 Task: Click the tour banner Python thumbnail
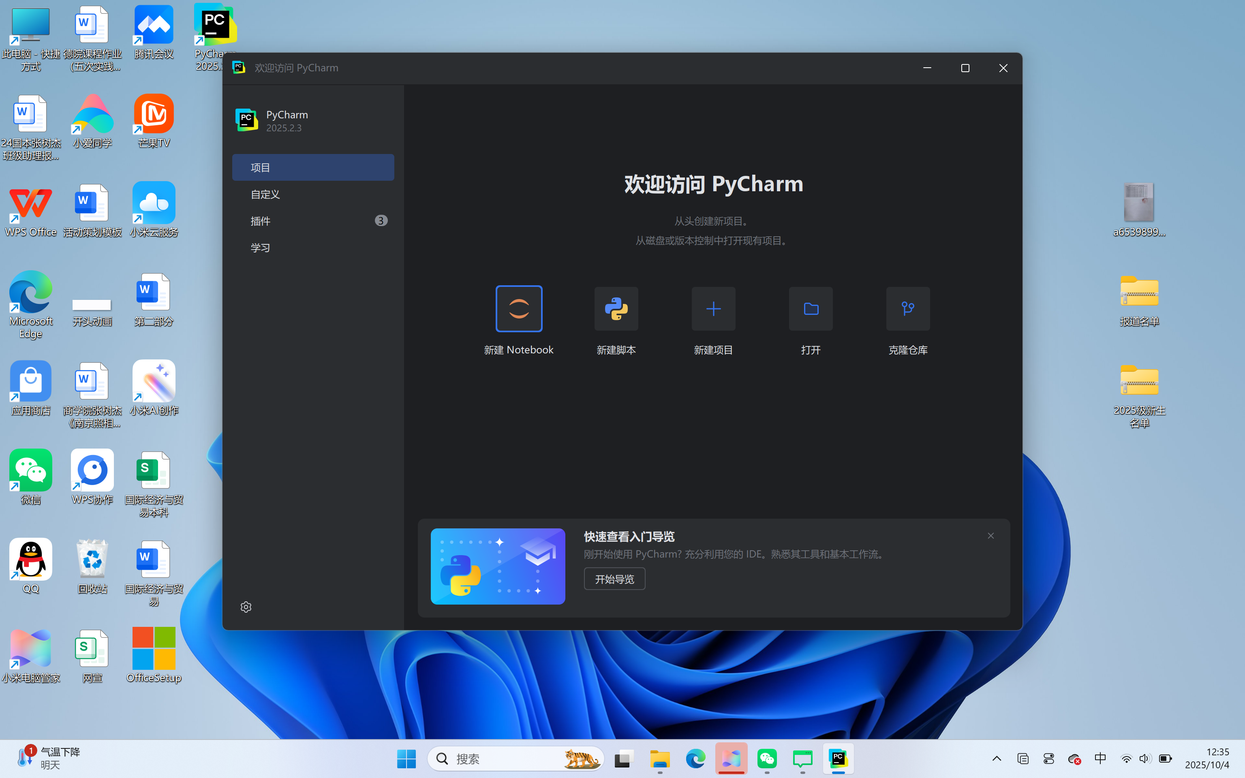[x=497, y=566]
